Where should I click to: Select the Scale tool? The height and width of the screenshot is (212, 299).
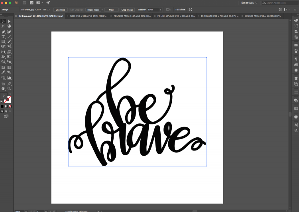[x=9, y=52]
